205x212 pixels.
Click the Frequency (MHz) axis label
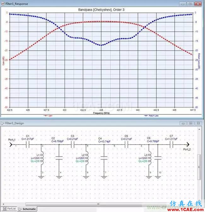click(101, 113)
